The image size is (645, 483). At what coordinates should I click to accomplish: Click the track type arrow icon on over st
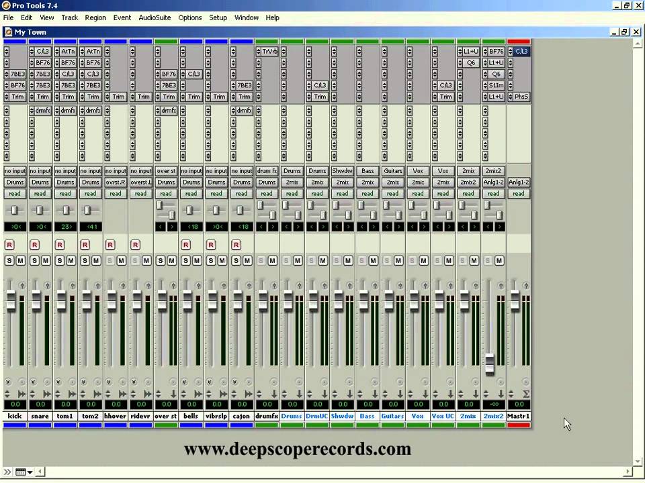(173, 394)
